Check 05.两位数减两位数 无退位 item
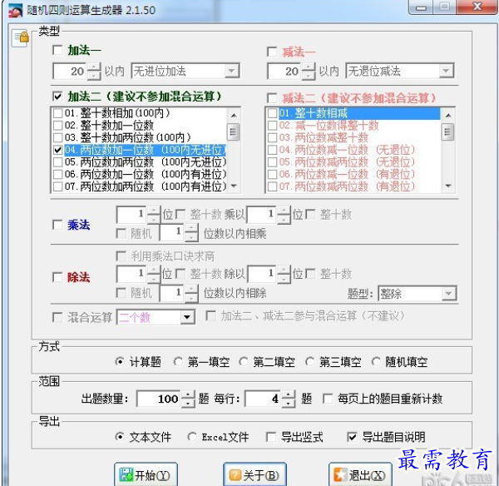499x486 pixels. point(273,161)
